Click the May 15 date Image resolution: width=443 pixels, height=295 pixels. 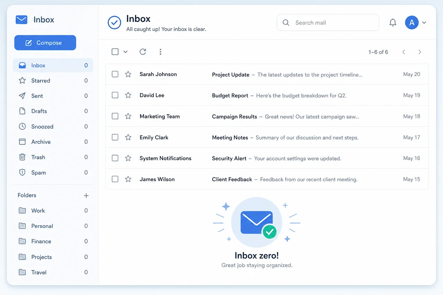412,179
